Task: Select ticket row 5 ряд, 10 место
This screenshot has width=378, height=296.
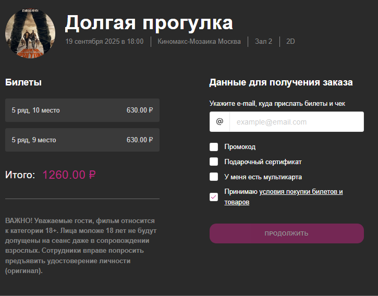Action: click(82, 110)
